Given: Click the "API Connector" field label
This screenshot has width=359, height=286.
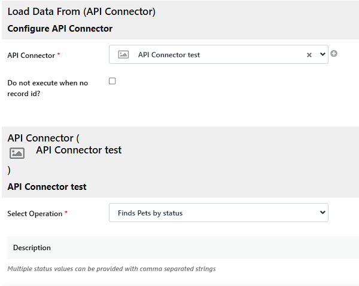Looking at the screenshot, I should point(31,56).
